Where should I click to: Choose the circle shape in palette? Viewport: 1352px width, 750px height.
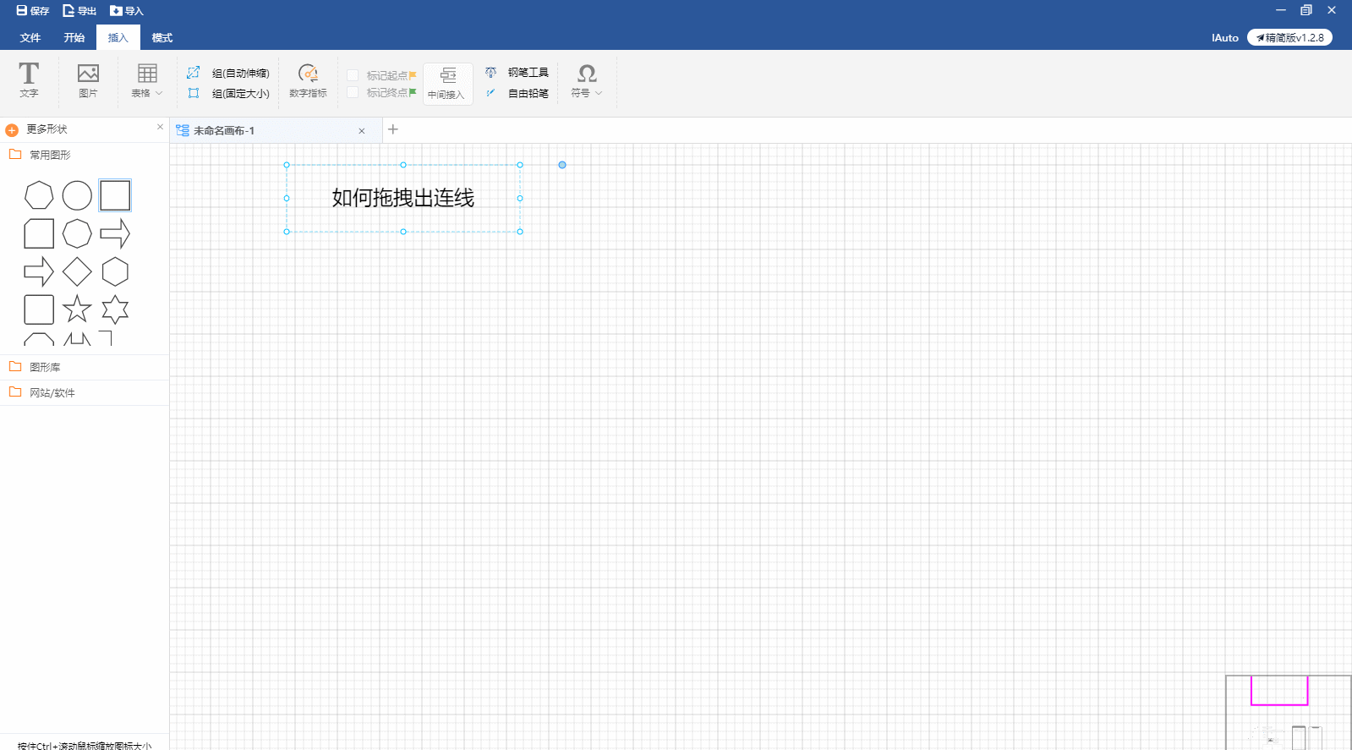tap(77, 195)
